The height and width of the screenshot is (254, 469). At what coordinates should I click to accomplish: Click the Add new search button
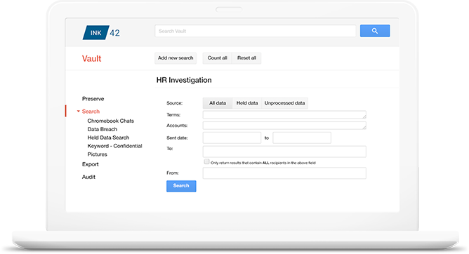pos(176,58)
